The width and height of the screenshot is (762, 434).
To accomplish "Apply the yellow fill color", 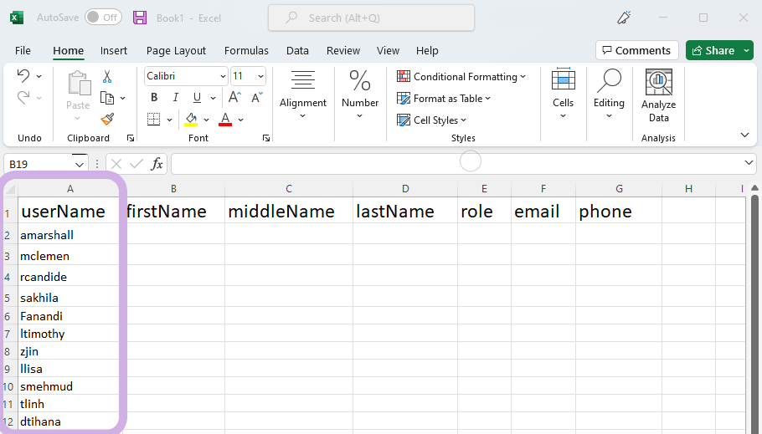I will tap(191, 120).
